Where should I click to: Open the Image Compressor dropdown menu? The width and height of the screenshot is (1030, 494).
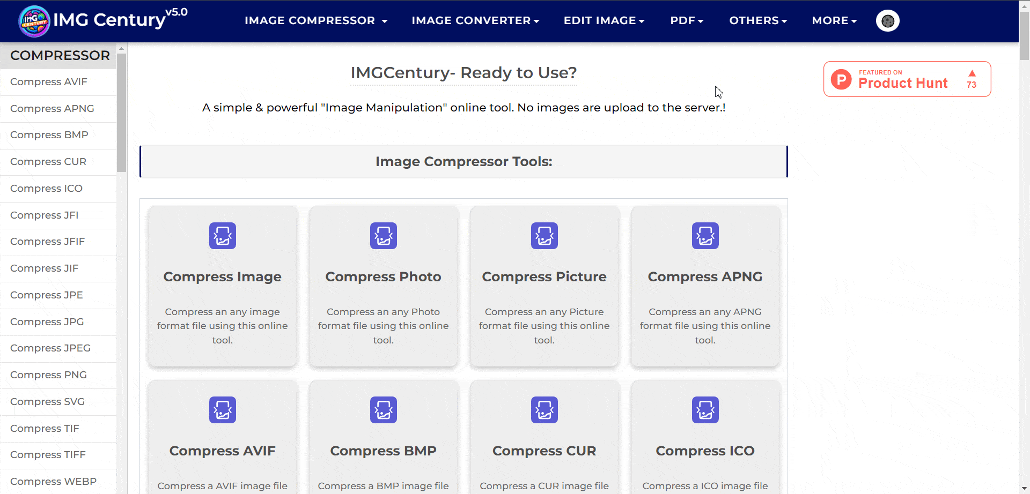click(316, 20)
